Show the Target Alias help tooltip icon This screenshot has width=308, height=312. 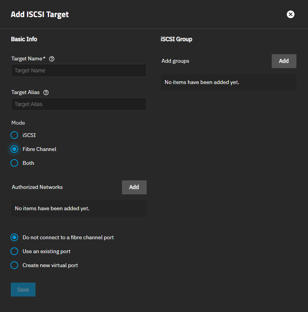46,93
